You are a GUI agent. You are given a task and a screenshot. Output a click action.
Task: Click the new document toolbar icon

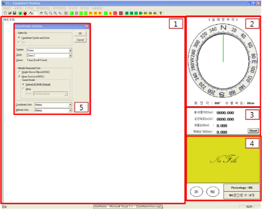pos(5,13)
